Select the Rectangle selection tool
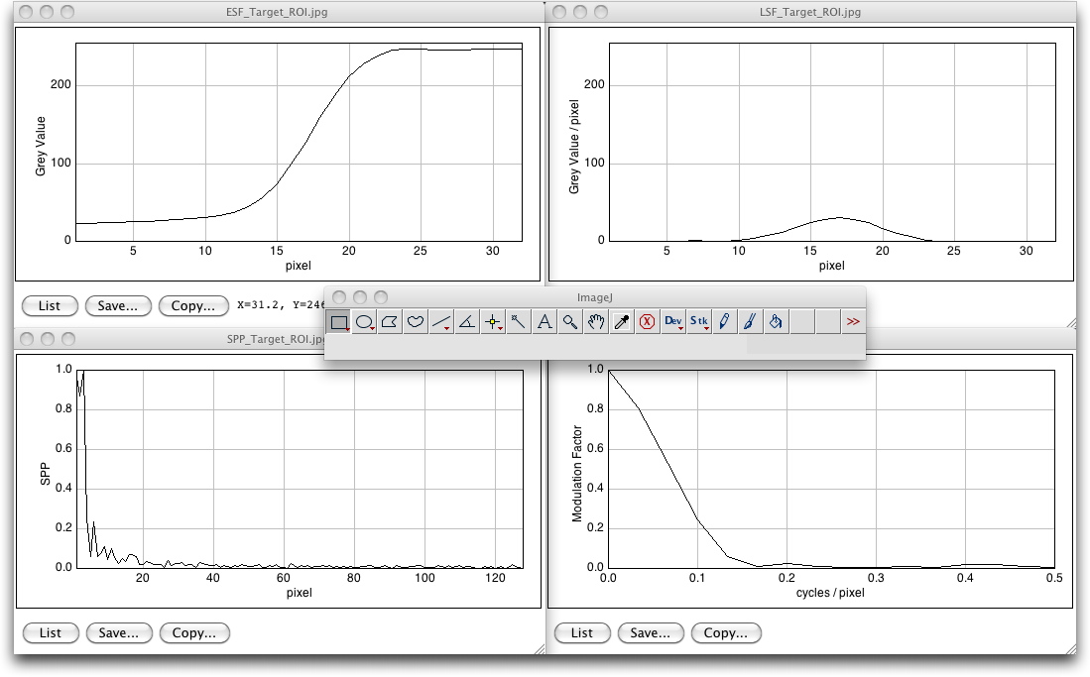 coord(338,322)
